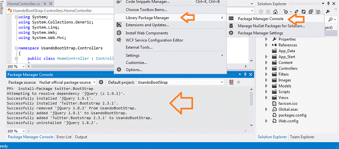Expand the Properties node
339x149 pixels.
point(266,39)
